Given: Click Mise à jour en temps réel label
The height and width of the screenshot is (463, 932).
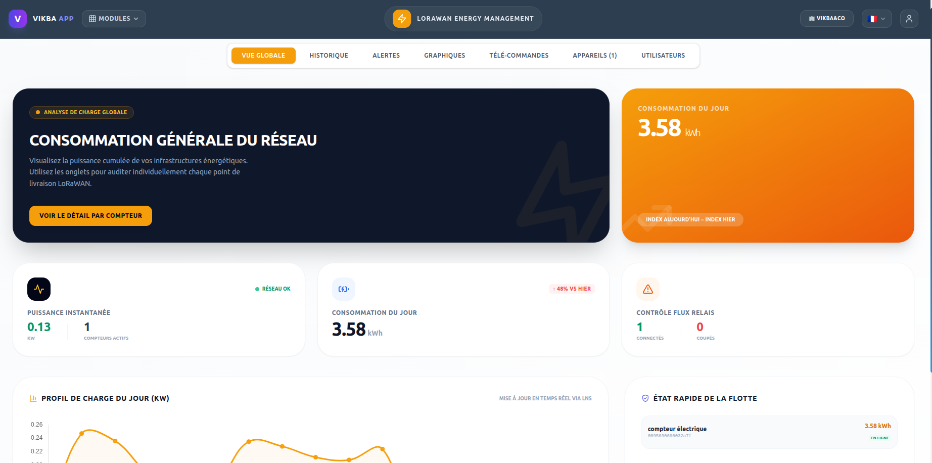Looking at the screenshot, I should (x=545, y=399).
